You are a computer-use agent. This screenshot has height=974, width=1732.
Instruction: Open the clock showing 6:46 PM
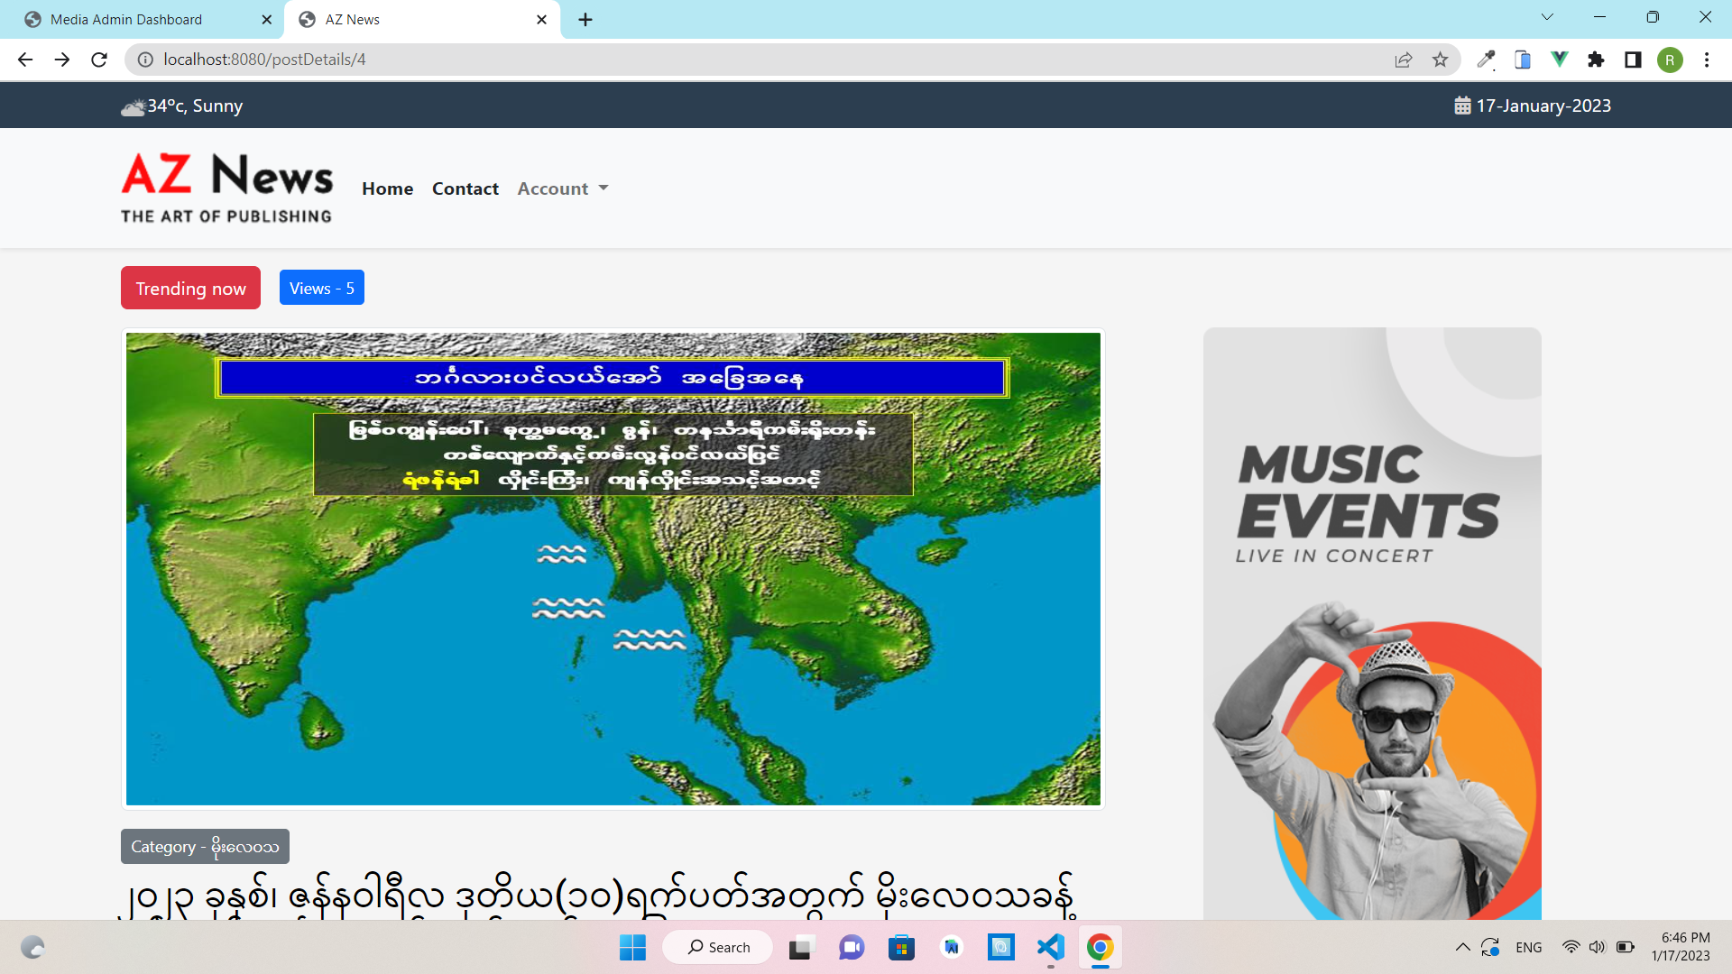click(x=1681, y=947)
